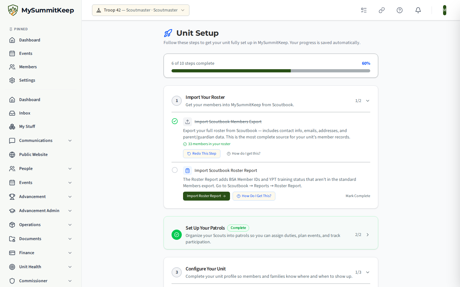Open the pinned Settings item

[x=41, y=80]
